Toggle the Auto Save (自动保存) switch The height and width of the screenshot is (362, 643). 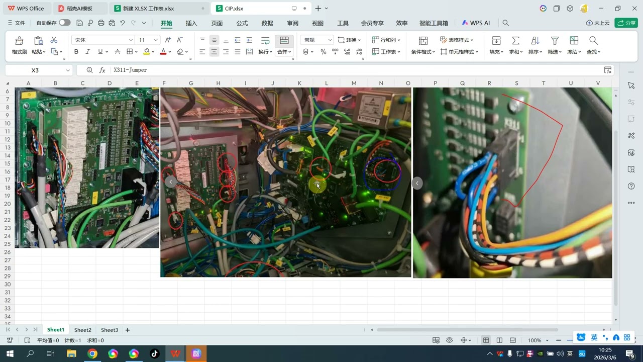[65, 23]
